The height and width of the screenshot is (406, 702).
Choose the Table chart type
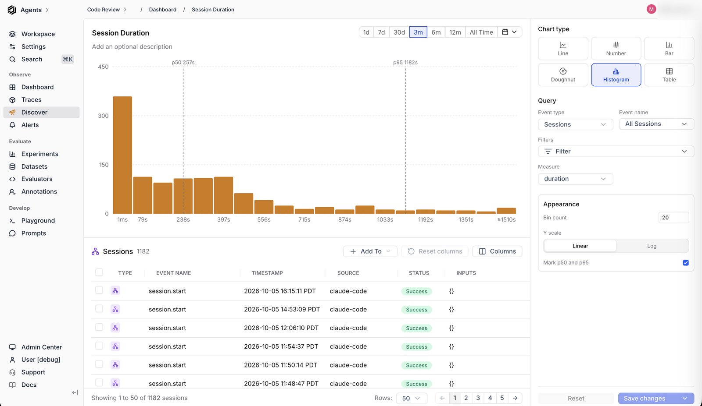point(669,75)
